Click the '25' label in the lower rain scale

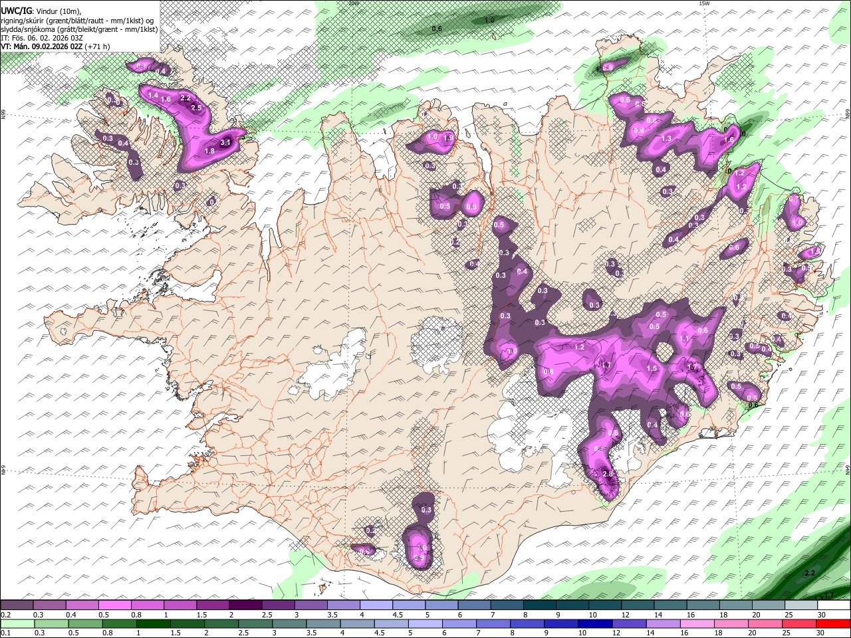[787, 633]
